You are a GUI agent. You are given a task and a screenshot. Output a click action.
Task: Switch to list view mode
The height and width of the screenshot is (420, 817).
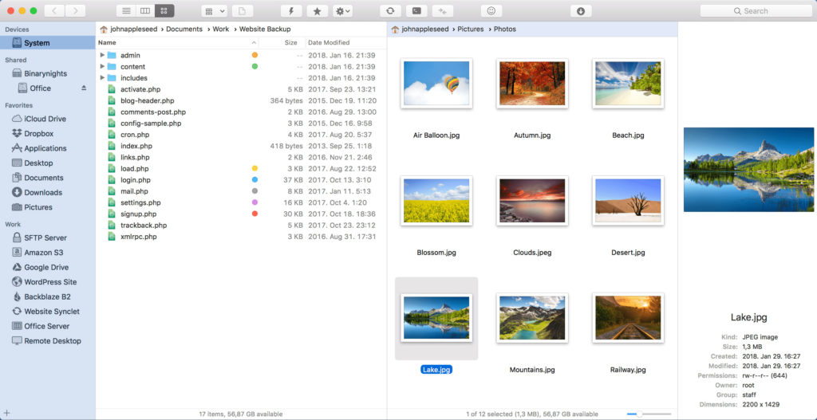coord(126,11)
